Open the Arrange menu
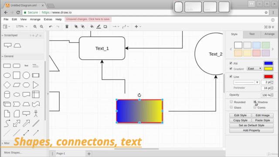The width and height of the screenshot is (279, 157). click(35, 19)
